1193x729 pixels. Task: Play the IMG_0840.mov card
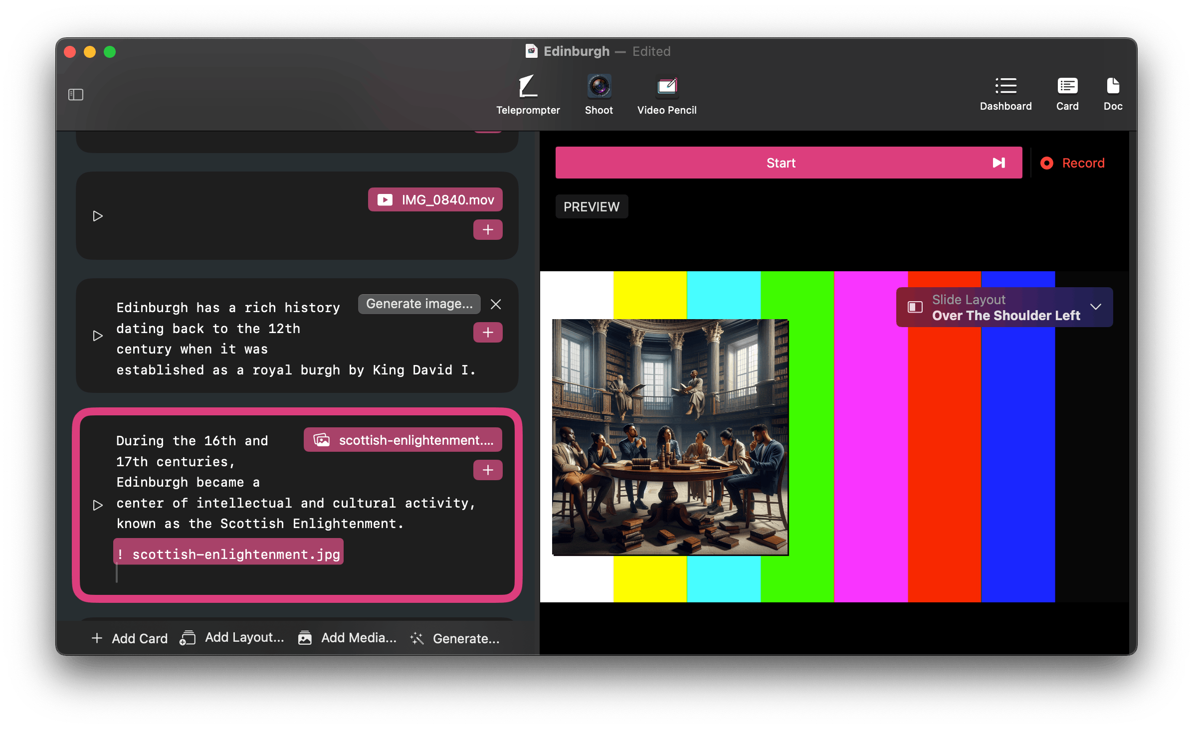pyautogui.click(x=98, y=216)
